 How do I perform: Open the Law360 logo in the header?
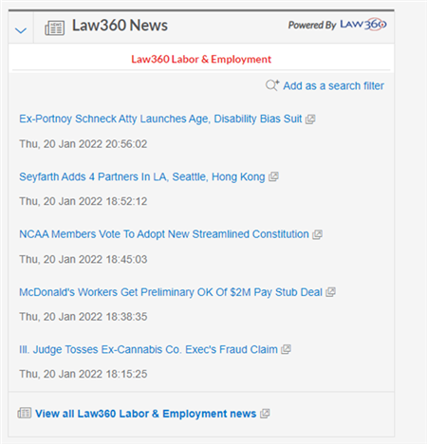[363, 25]
